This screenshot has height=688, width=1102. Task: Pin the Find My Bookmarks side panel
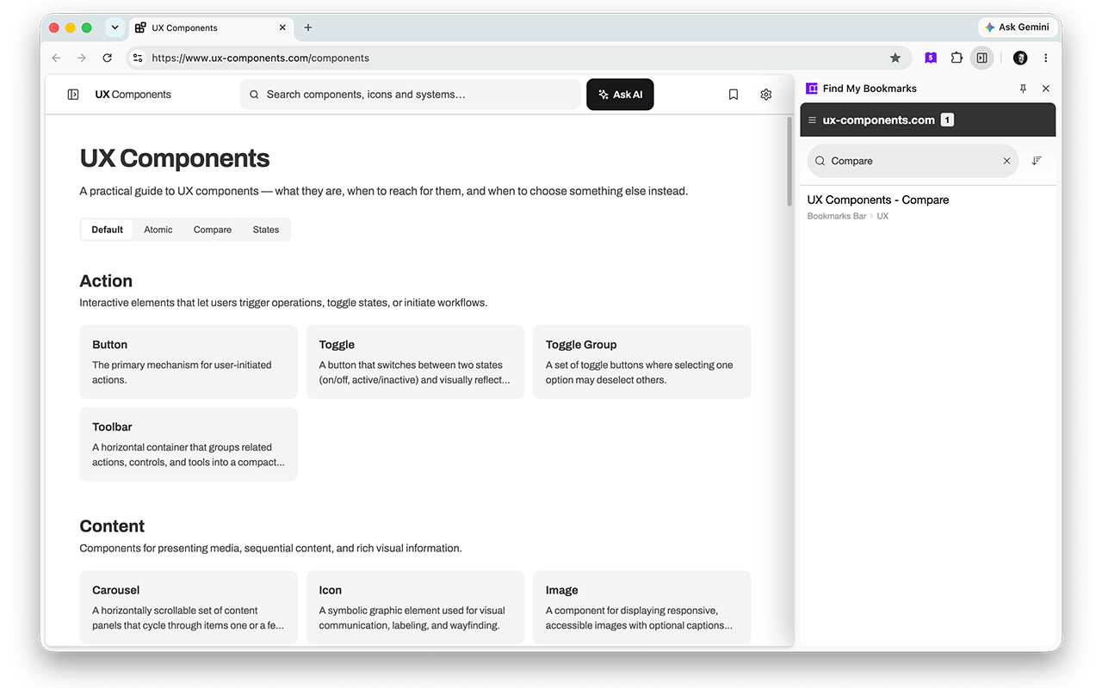pyautogui.click(x=1023, y=89)
